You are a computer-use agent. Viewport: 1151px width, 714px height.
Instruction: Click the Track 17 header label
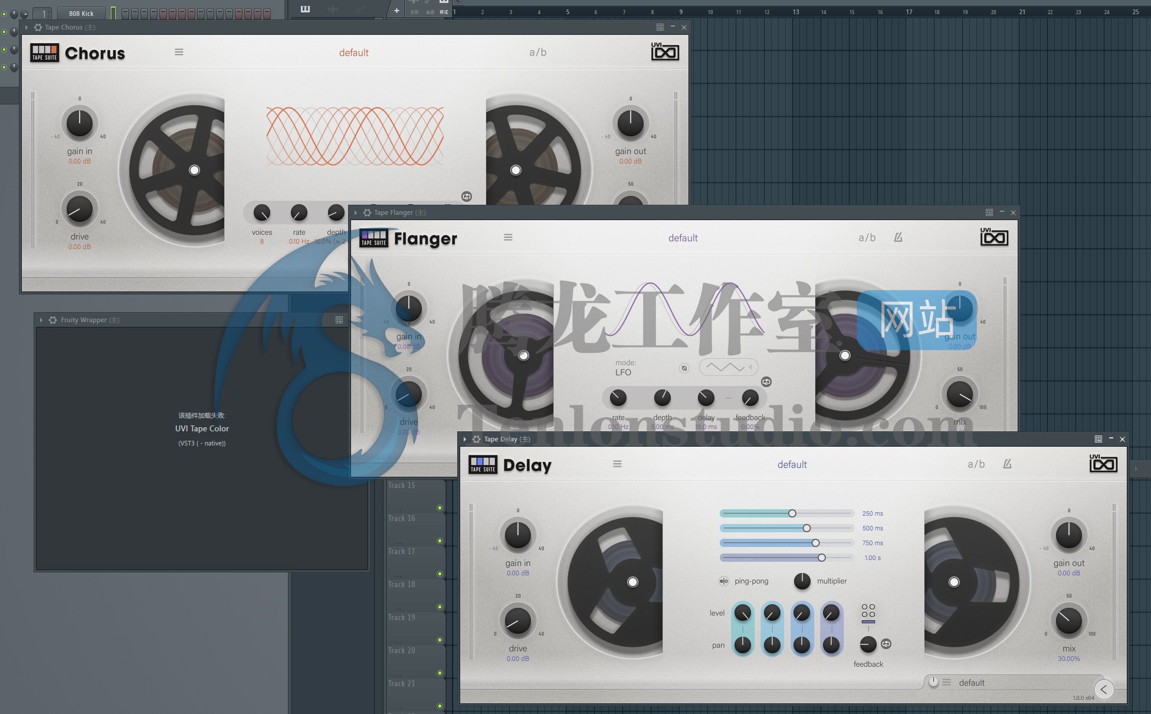pos(401,551)
